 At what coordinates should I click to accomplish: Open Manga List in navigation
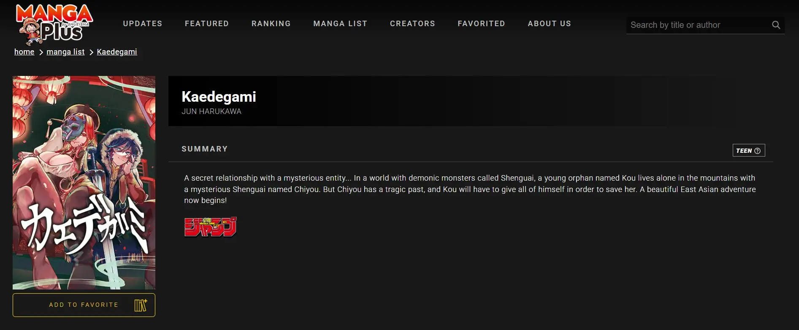pos(340,24)
